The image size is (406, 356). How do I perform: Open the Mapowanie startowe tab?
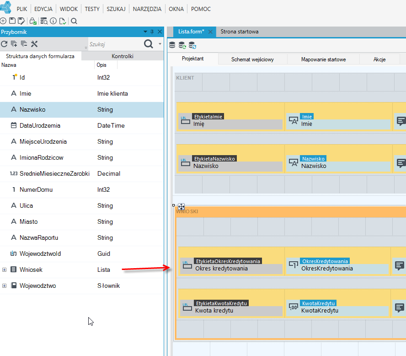(323, 59)
